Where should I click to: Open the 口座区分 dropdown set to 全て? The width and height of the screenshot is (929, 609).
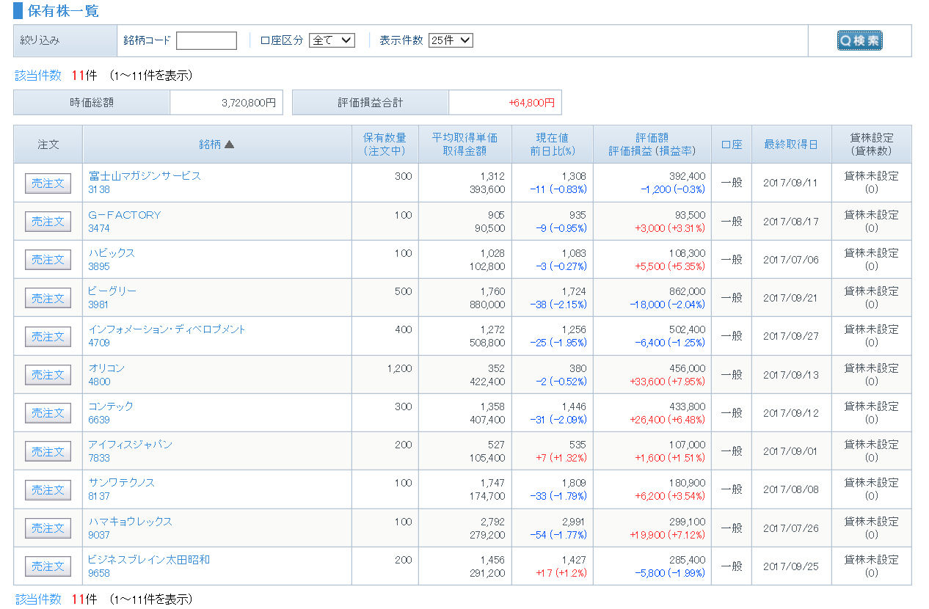click(332, 40)
